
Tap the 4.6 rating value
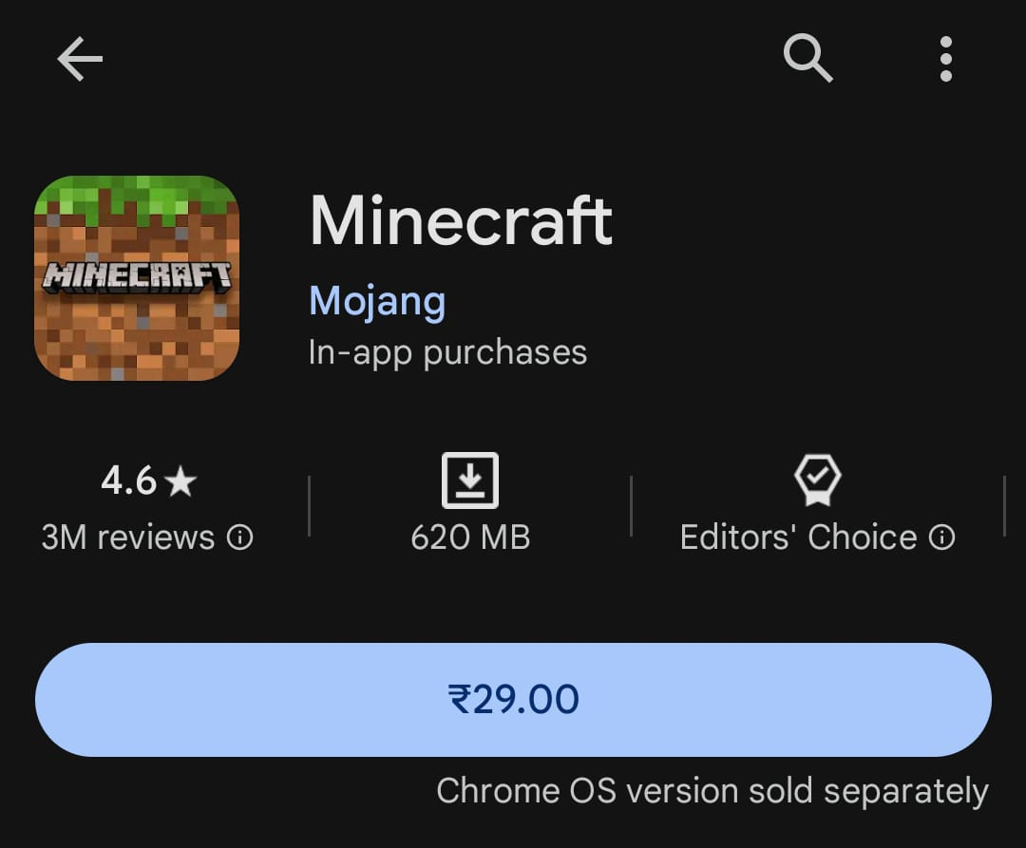coord(128,481)
